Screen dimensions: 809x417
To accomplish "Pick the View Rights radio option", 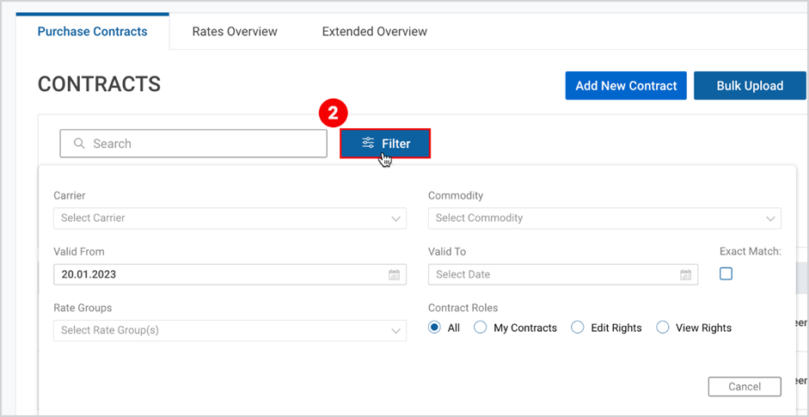I will click(662, 328).
